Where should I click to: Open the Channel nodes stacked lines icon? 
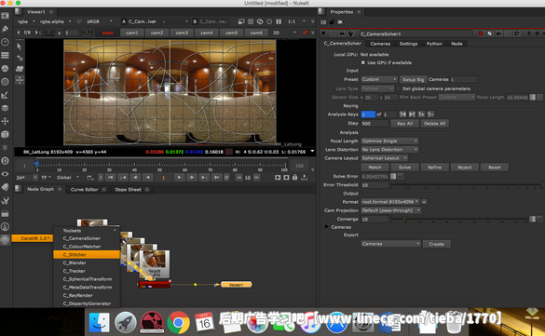(x=5, y=55)
